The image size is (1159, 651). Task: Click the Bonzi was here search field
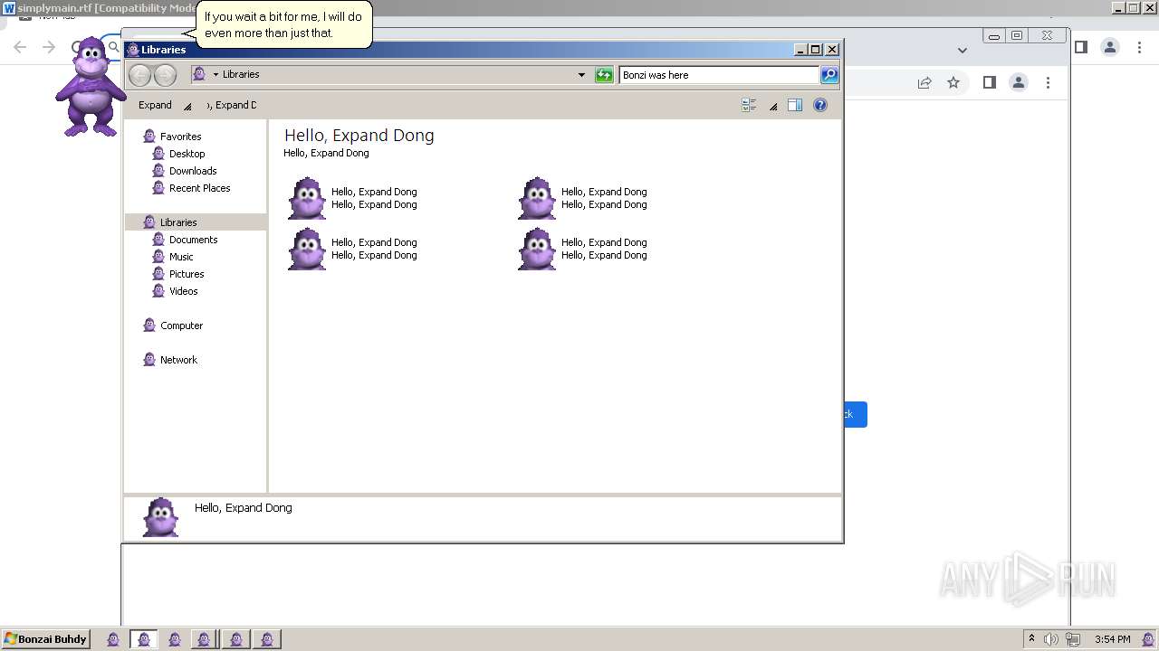click(x=719, y=75)
